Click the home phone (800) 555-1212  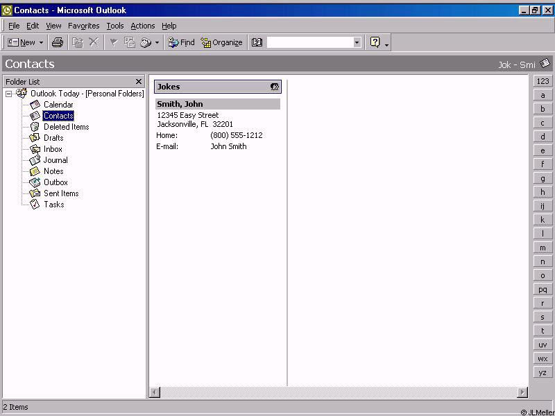coord(237,135)
